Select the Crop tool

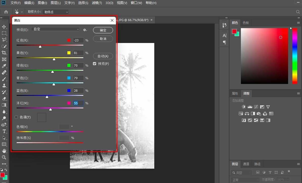tap(4, 53)
